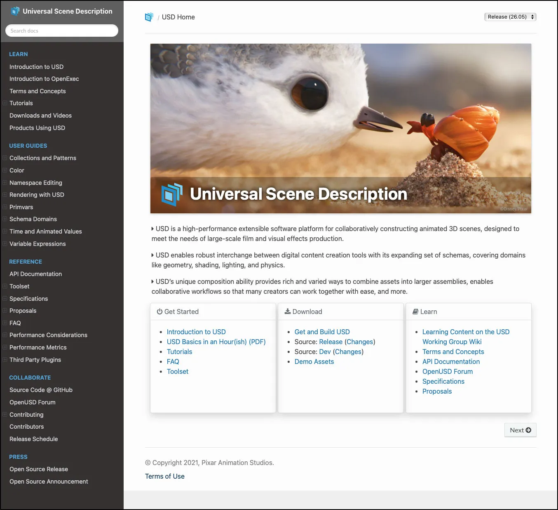Follow Specifications link in Learn card
This screenshot has width=558, height=510.
pyautogui.click(x=443, y=381)
